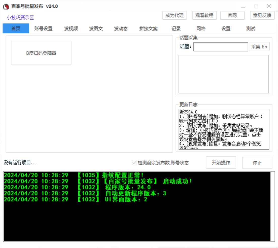Open 观看教程 tutorial button
Image resolution: width=278 pixels, height=248 pixels.
204,15
